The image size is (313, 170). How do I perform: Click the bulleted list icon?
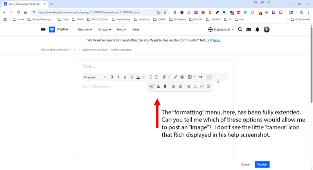click(150, 77)
